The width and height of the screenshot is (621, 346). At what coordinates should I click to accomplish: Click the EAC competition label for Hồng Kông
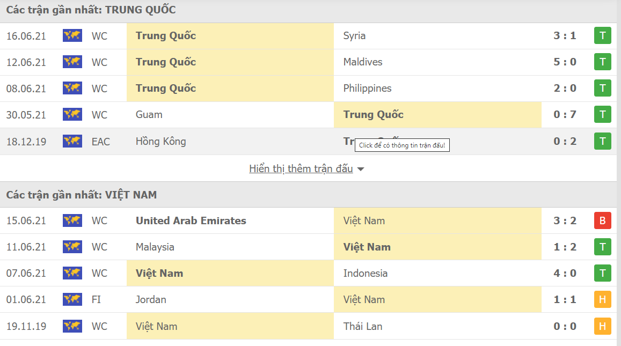tap(100, 142)
